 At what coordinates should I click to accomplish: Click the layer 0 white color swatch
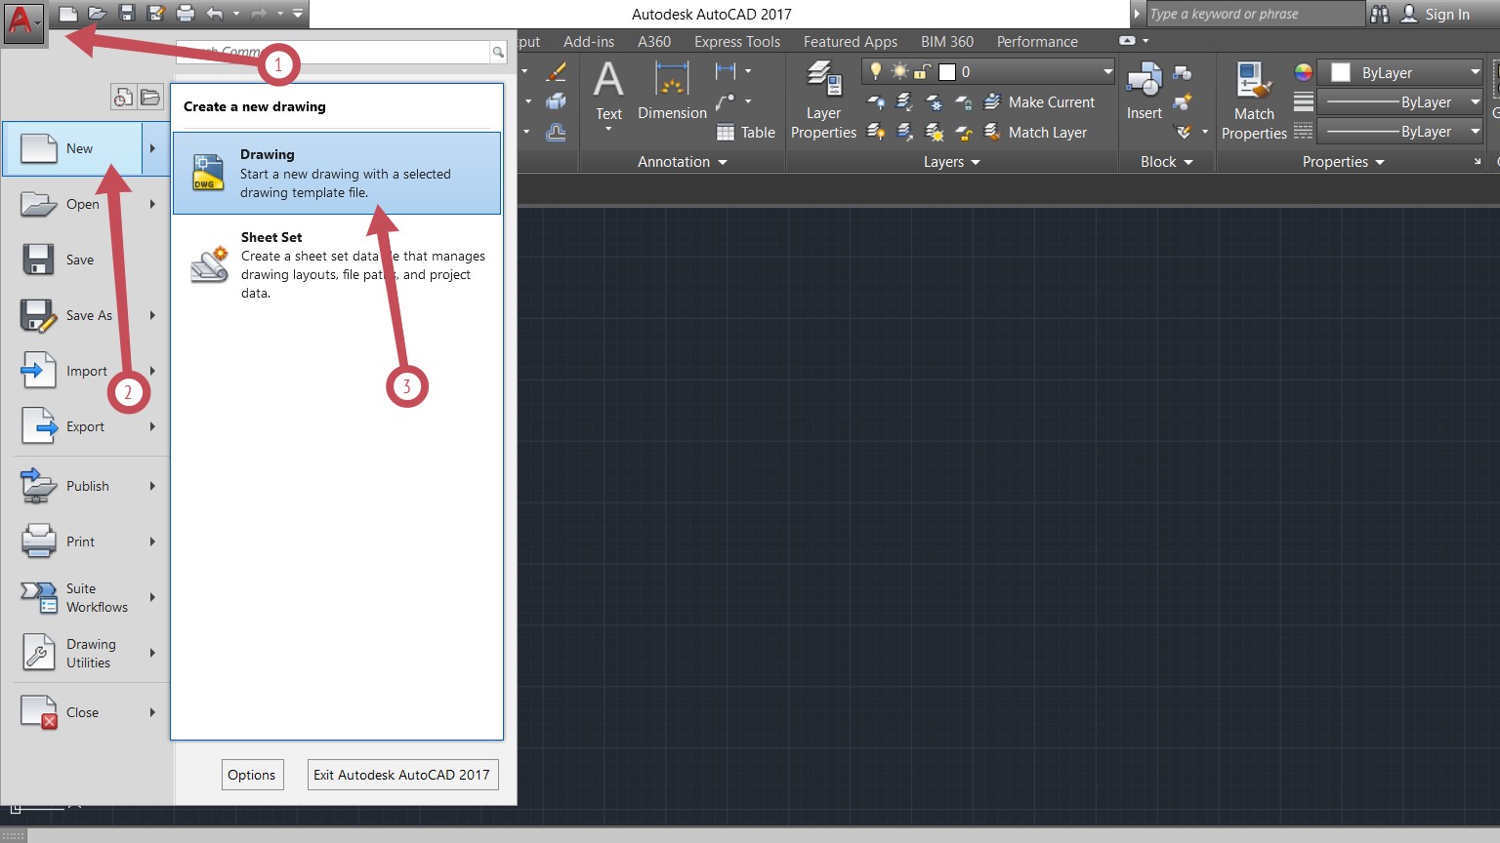pyautogui.click(x=946, y=71)
